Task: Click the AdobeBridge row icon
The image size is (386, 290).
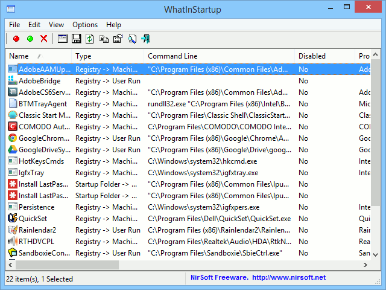Action: coord(12,80)
